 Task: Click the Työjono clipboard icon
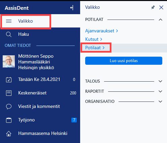tap(9, 120)
